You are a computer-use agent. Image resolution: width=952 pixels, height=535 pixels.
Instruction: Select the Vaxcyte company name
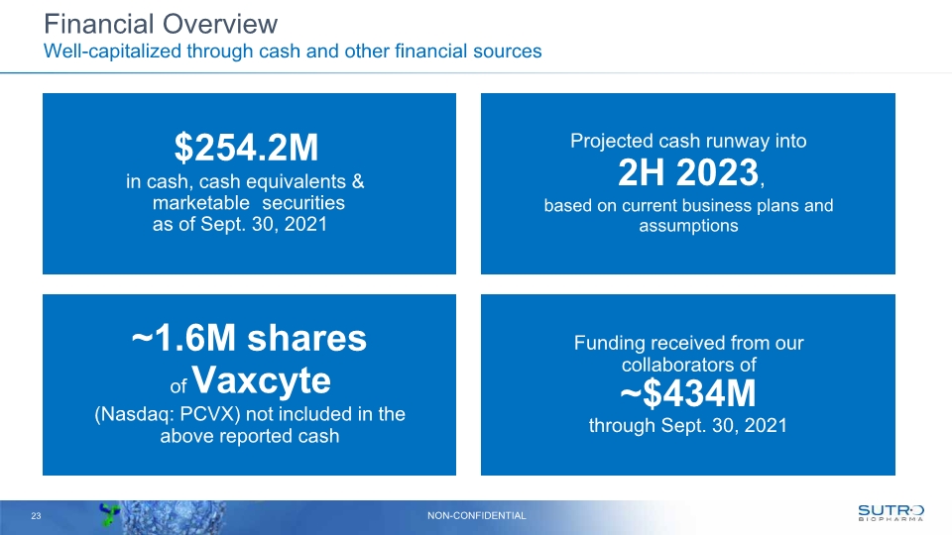click(x=260, y=378)
